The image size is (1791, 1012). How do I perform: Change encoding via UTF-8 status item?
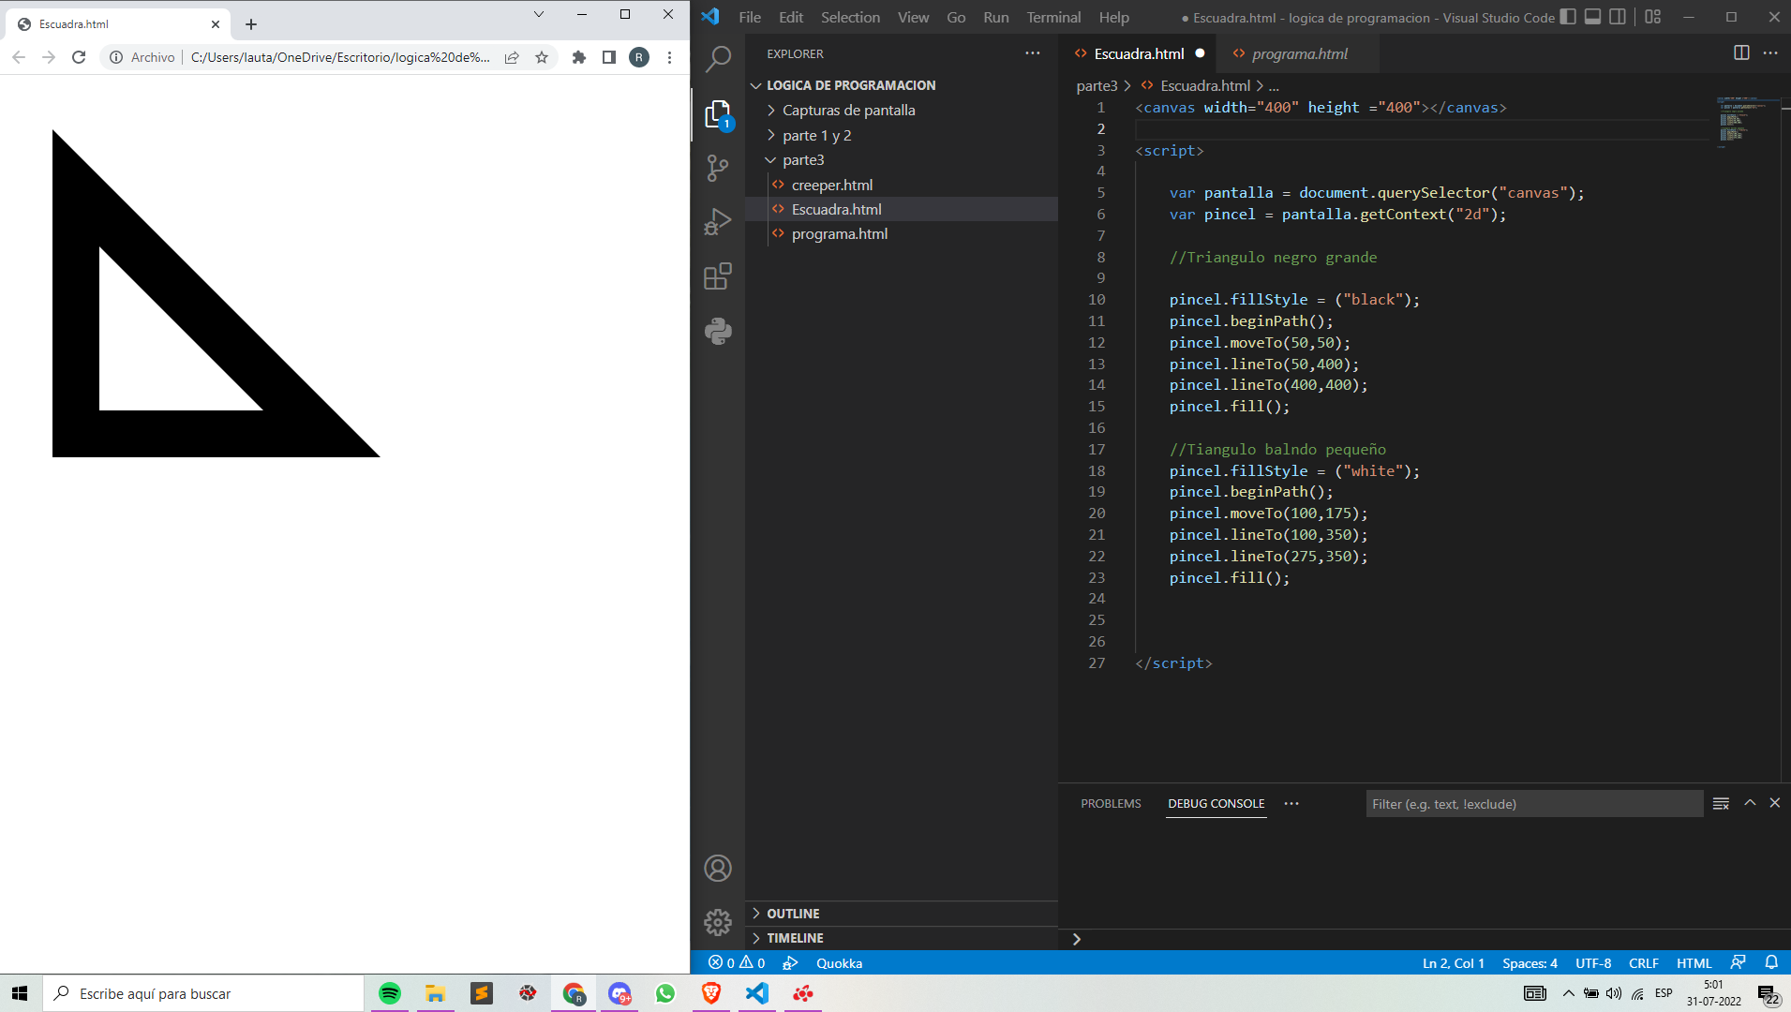pyautogui.click(x=1593, y=963)
